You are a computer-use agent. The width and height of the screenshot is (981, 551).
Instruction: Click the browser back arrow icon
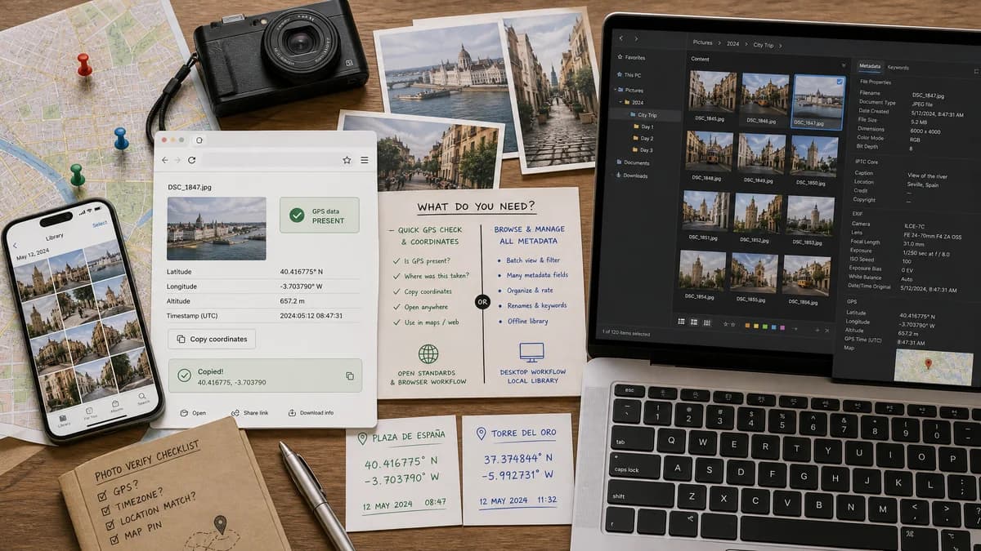point(164,161)
